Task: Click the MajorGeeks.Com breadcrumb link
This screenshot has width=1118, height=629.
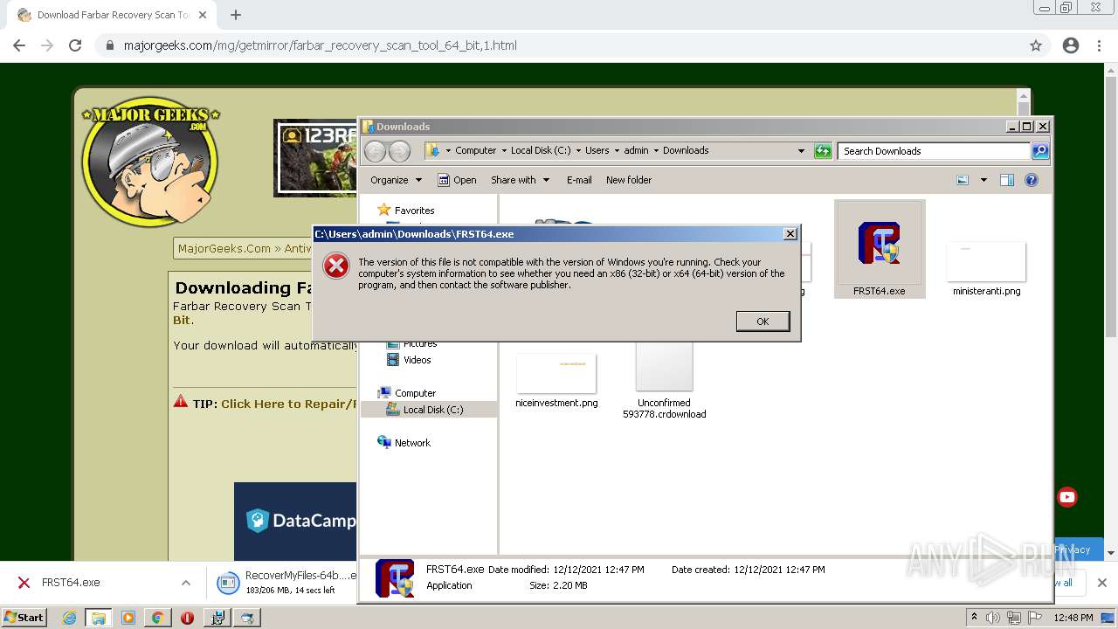Action: (224, 249)
